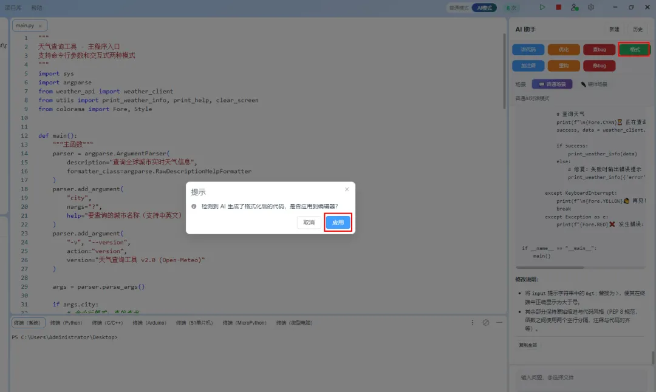Viewport: 656px width, 392px height.
Task: Switch to 终端 (系统) terminal tab
Action: click(x=27, y=323)
